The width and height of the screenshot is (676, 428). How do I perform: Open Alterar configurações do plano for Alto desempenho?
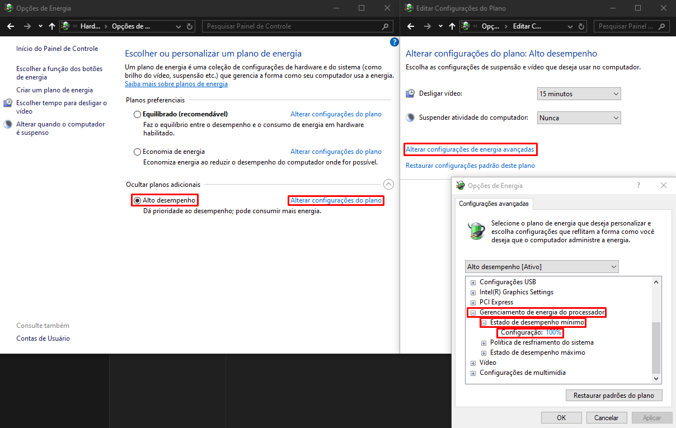(336, 200)
